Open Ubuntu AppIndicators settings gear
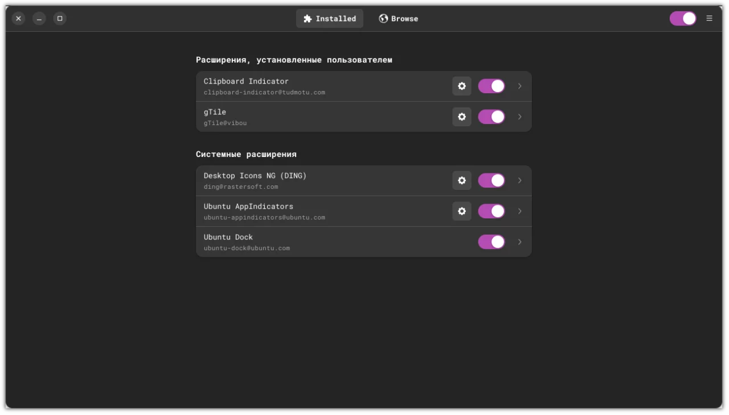The width and height of the screenshot is (729, 415). 461,211
